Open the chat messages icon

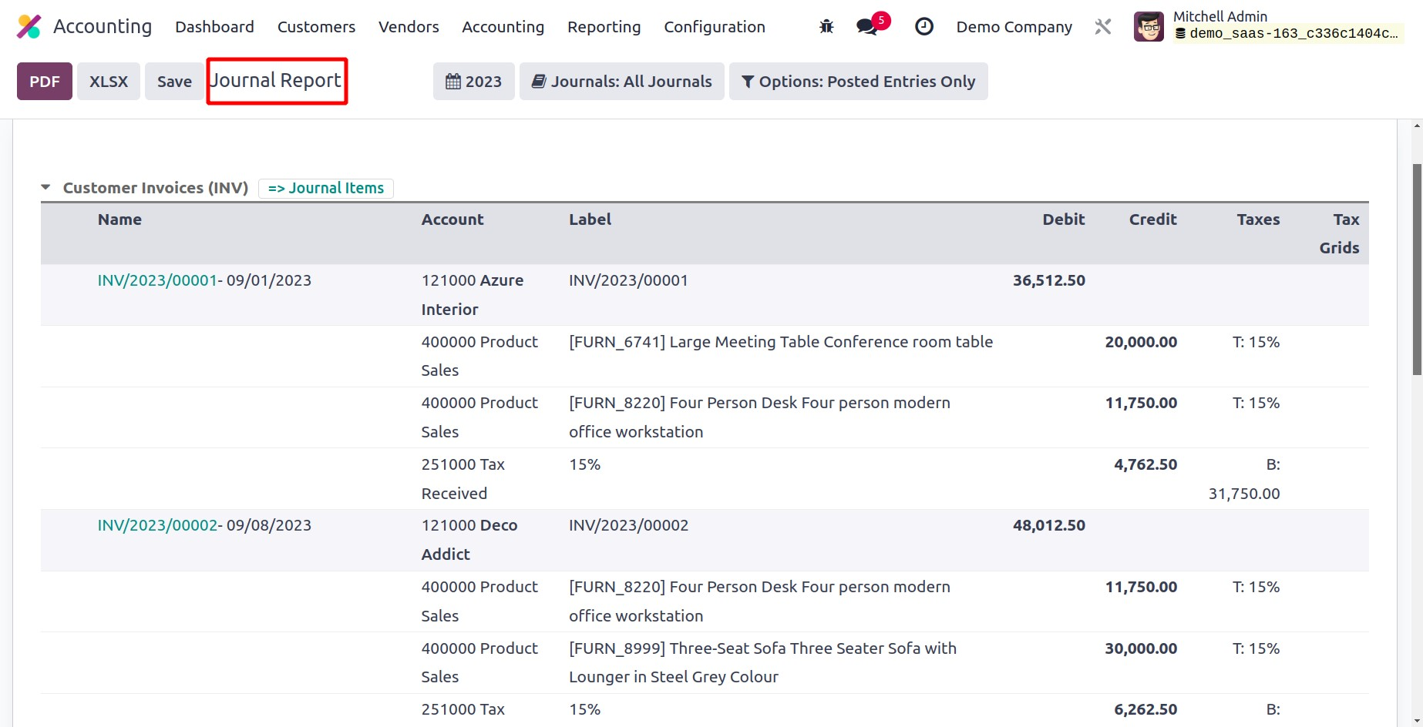pyautogui.click(x=867, y=27)
